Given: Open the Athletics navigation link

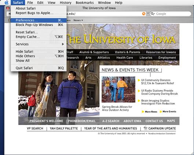Looking at the screenshot, I should click(103, 58).
